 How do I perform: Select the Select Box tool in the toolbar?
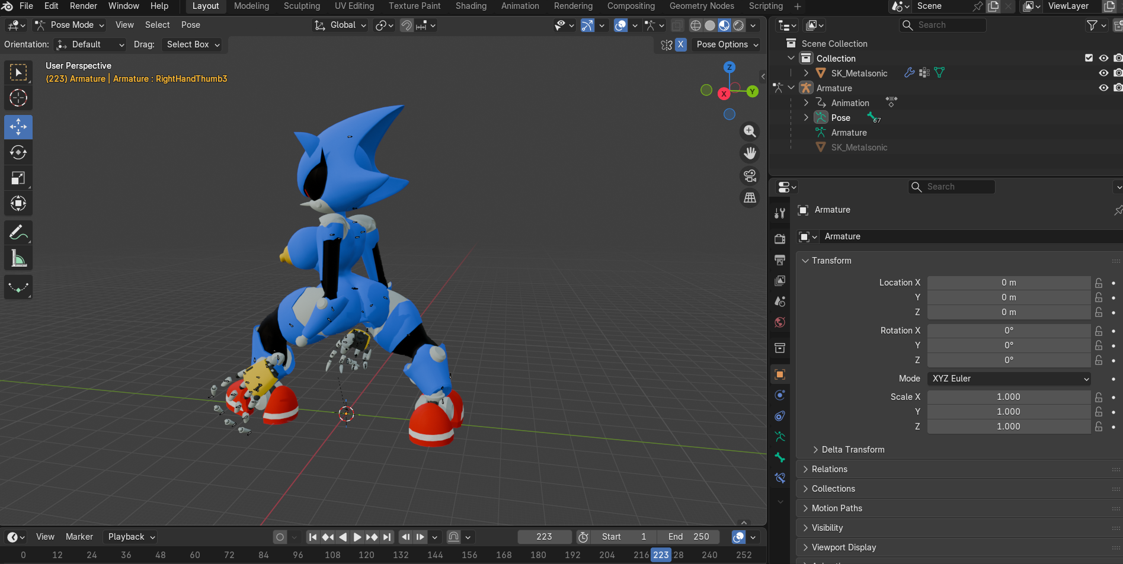[x=18, y=73]
